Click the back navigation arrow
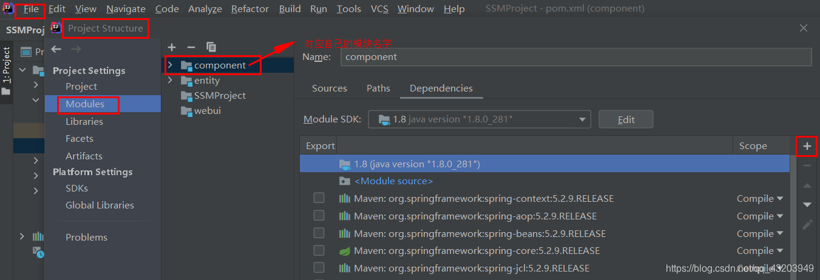 56,49
